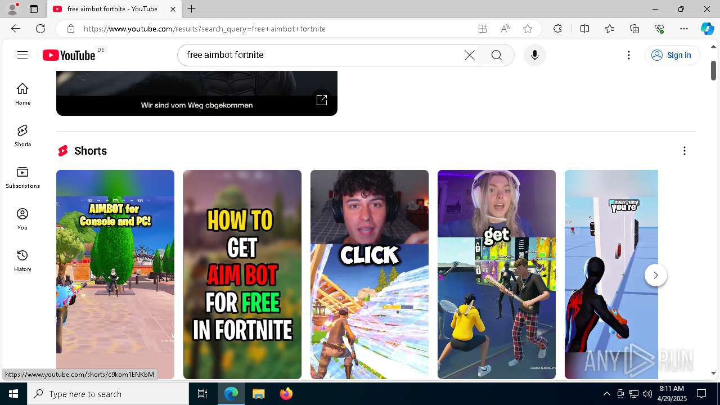720x405 pixels.
Task: Show hidden system tray icons
Action: point(606,394)
